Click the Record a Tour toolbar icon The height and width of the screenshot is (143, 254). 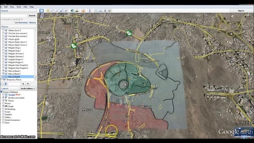pyautogui.click(x=66, y=11)
